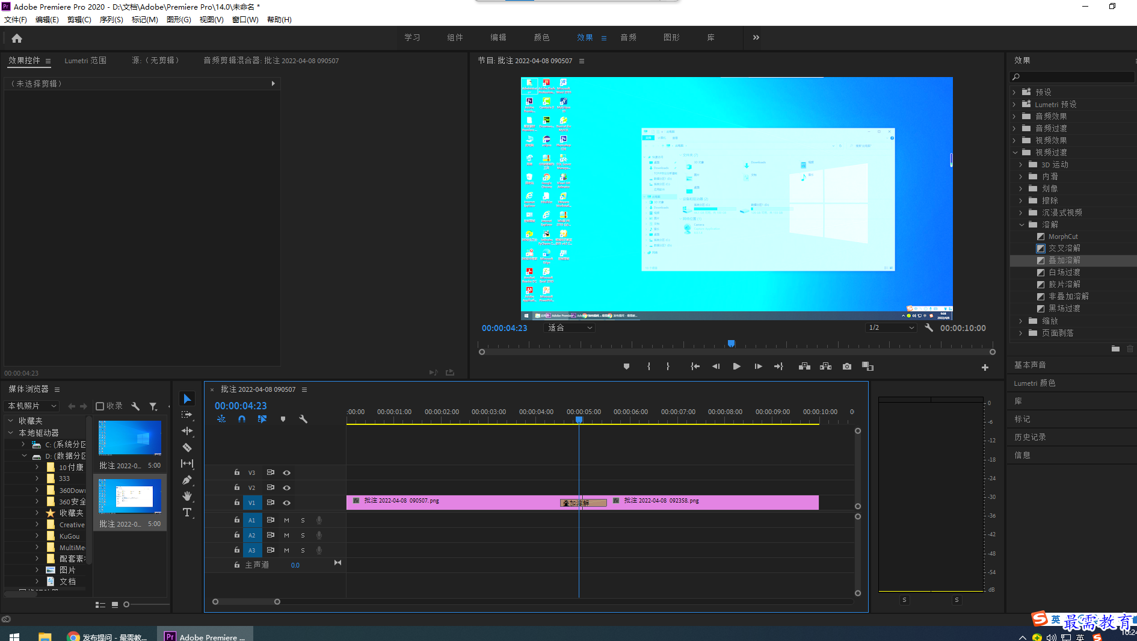Select the Slip tool
The height and width of the screenshot is (641, 1137).
187,463
